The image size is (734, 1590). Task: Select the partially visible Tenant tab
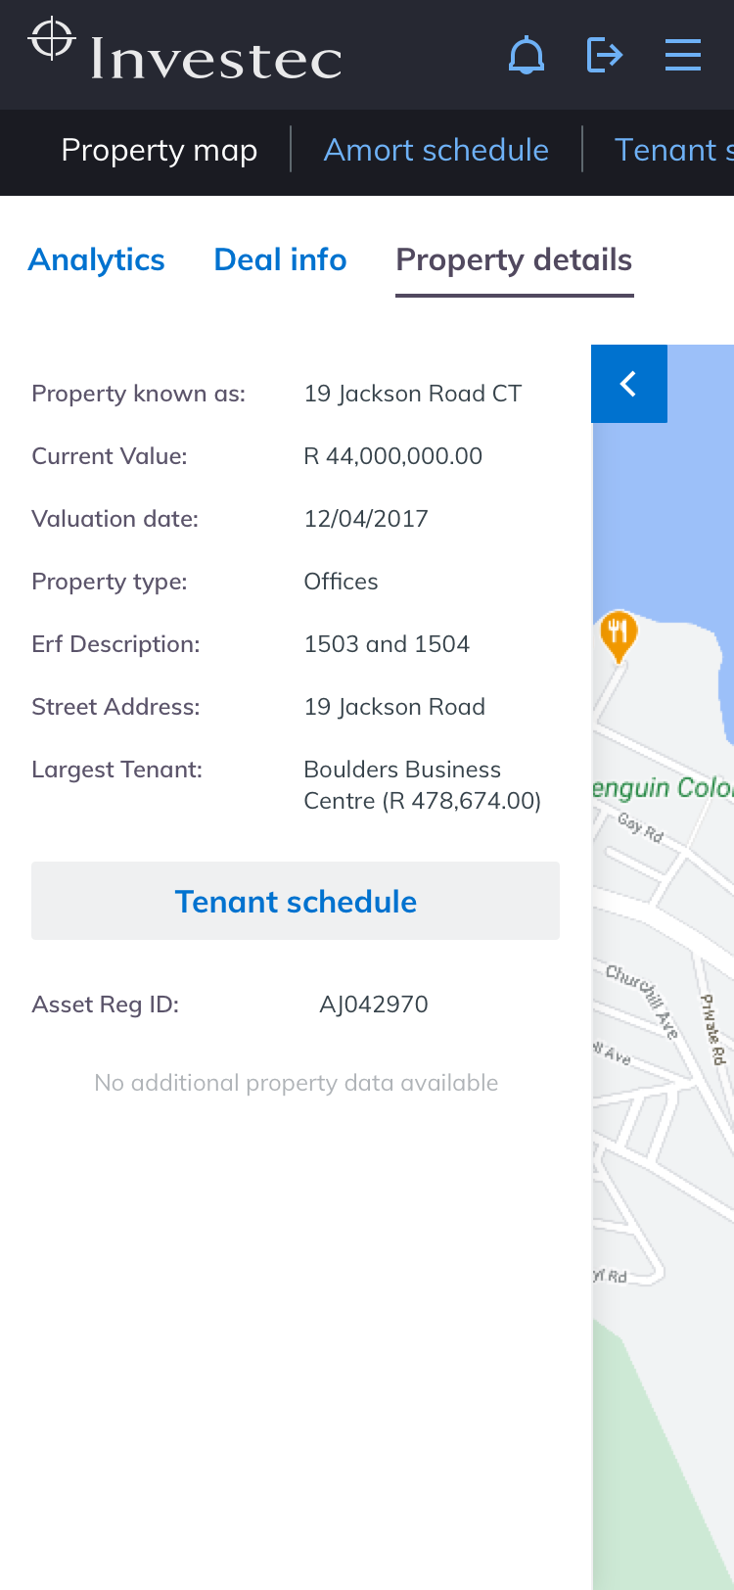point(673,150)
